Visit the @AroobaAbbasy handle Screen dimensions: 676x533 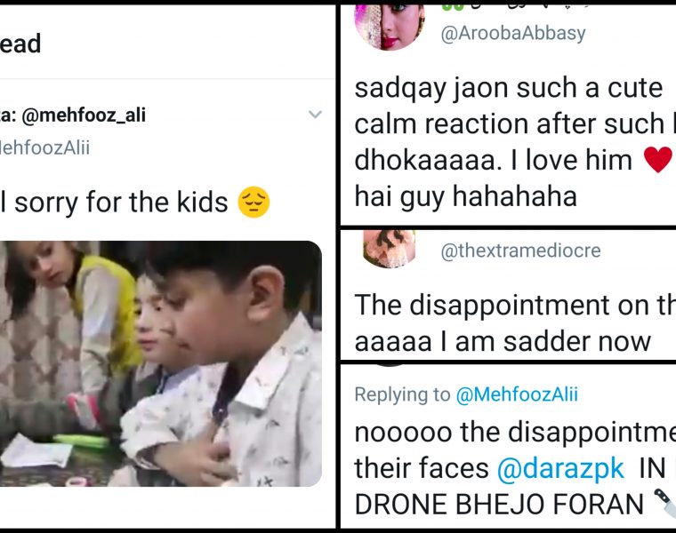[513, 34]
